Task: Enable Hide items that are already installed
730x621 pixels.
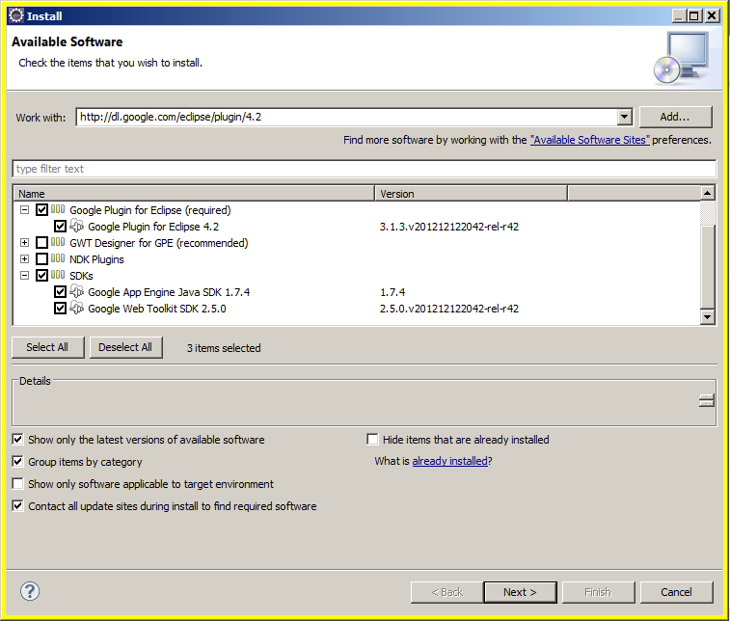Action: (372, 439)
